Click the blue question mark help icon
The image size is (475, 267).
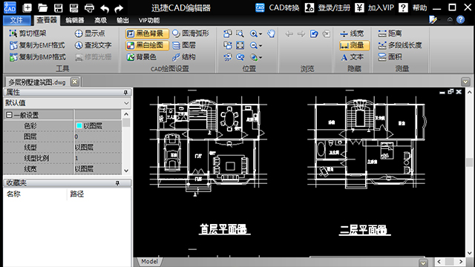[460, 20]
